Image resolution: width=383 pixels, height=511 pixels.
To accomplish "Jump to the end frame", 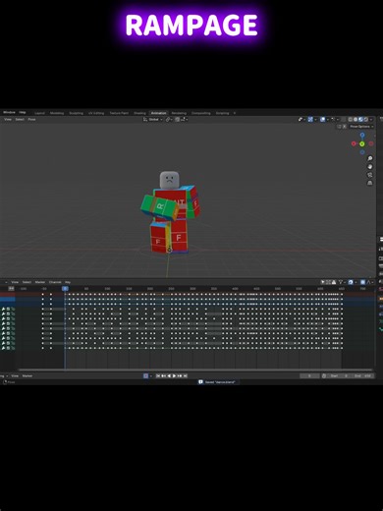I will pos(185,375).
